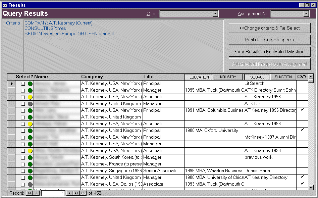Check the Select box on ATK Dir row
Image resolution: width=318 pixels, height=198 pixels.
tap(23, 104)
